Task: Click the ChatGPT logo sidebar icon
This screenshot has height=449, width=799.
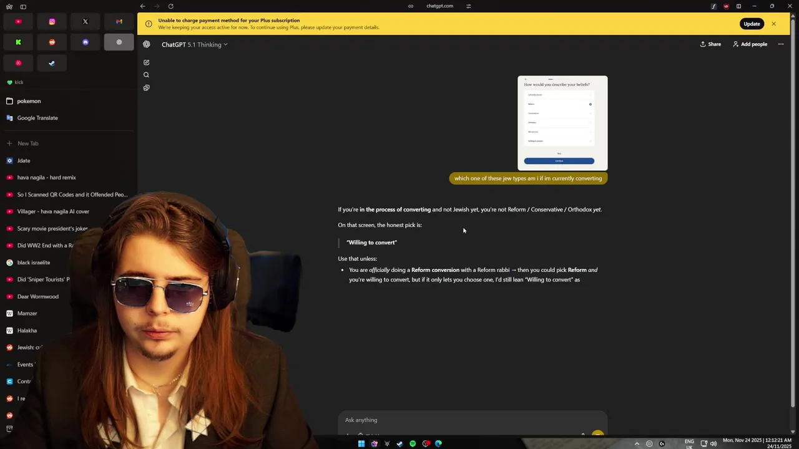Action: tap(146, 44)
